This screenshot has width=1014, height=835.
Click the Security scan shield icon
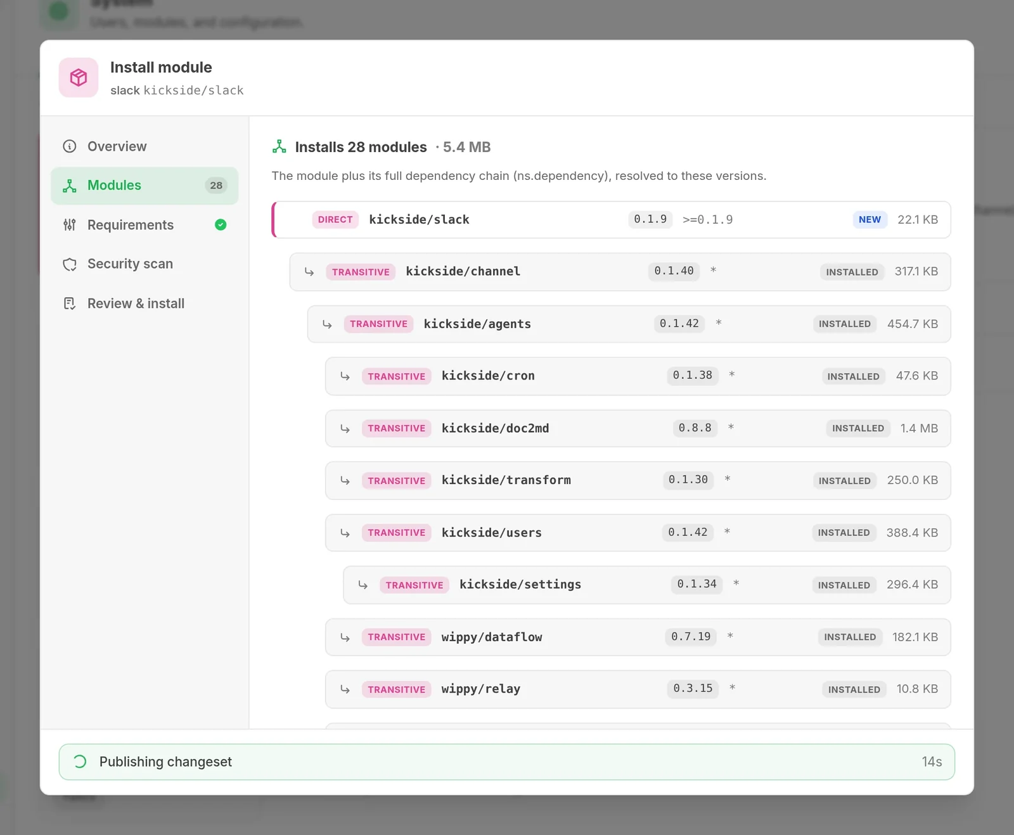70,264
